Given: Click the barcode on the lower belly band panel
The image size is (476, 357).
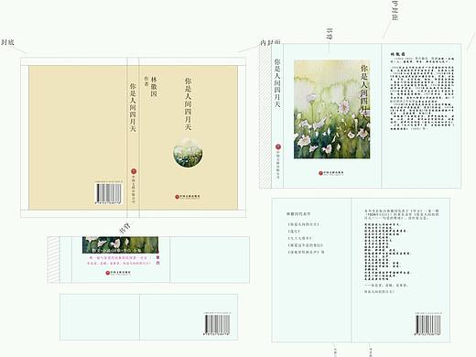Looking at the screenshot, I should pyautogui.click(x=217, y=324).
